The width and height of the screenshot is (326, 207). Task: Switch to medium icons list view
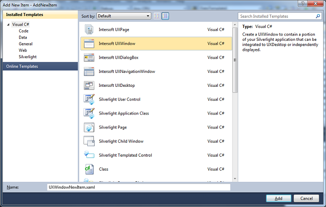pyautogui.click(x=165, y=16)
